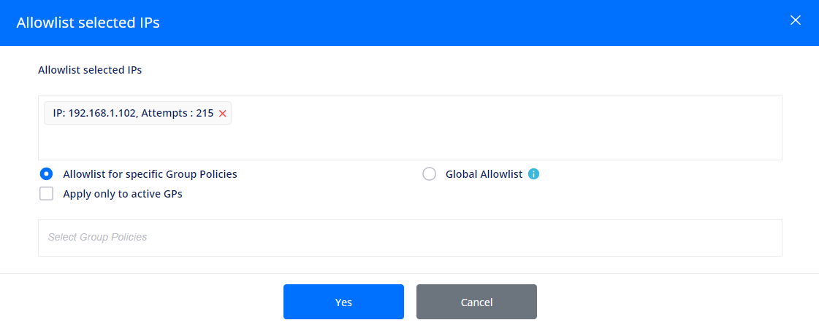Screen dimensions: 819x328
Task: Click the IP: 192.168.1.102 chip text
Action: 95,113
